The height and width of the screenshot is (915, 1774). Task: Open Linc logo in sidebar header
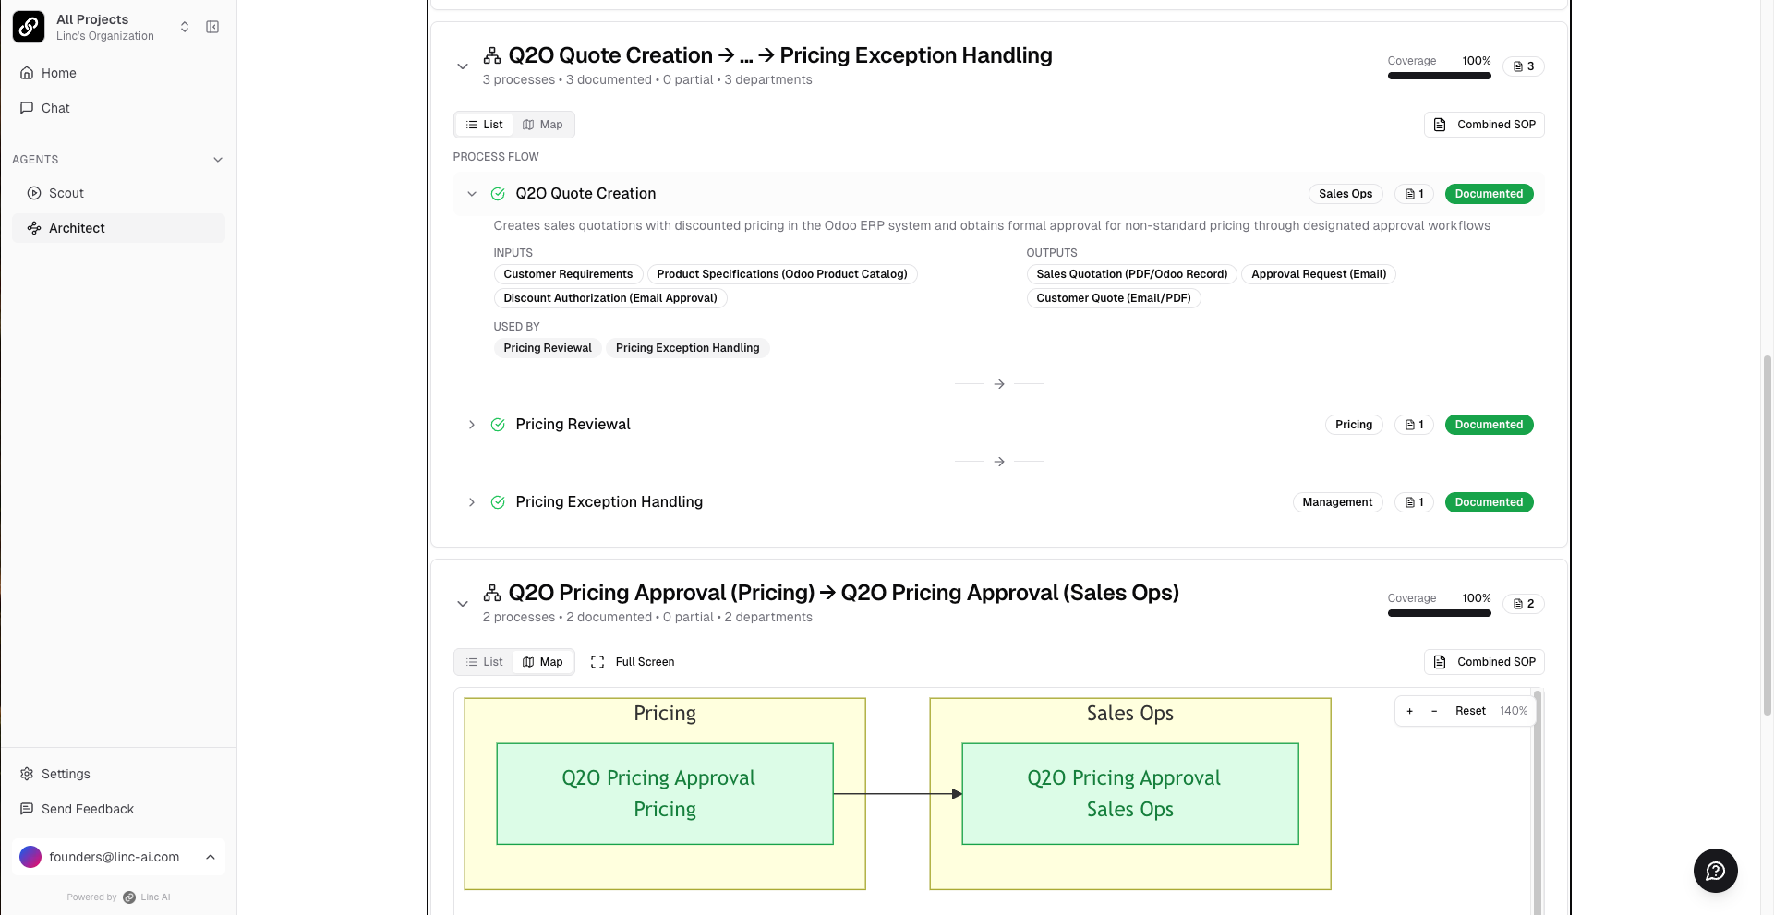(x=29, y=27)
